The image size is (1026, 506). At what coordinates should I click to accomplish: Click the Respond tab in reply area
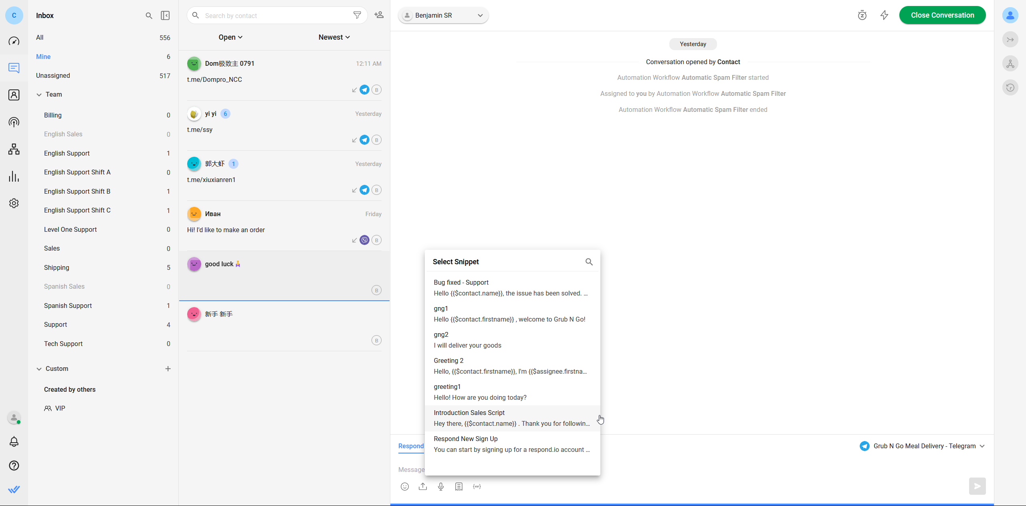click(x=410, y=446)
